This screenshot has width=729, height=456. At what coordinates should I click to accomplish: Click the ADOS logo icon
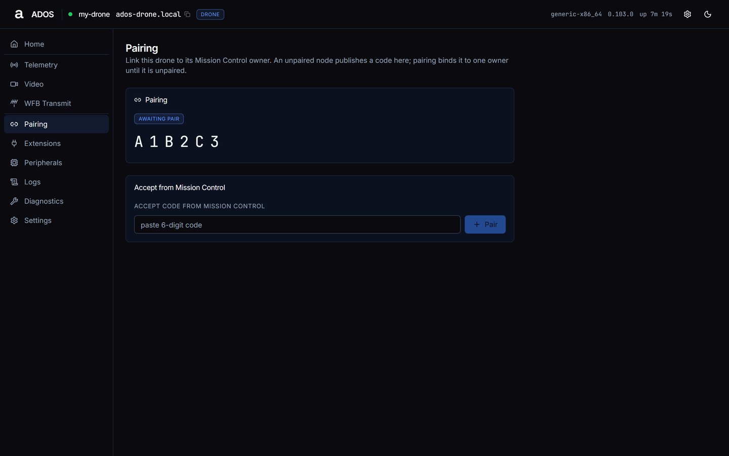19,14
